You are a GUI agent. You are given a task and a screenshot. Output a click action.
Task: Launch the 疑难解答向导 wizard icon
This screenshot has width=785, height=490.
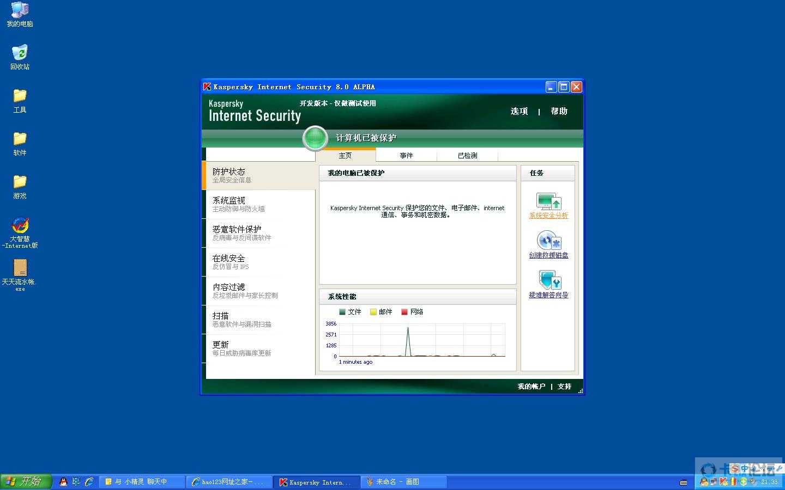pyautogui.click(x=549, y=280)
